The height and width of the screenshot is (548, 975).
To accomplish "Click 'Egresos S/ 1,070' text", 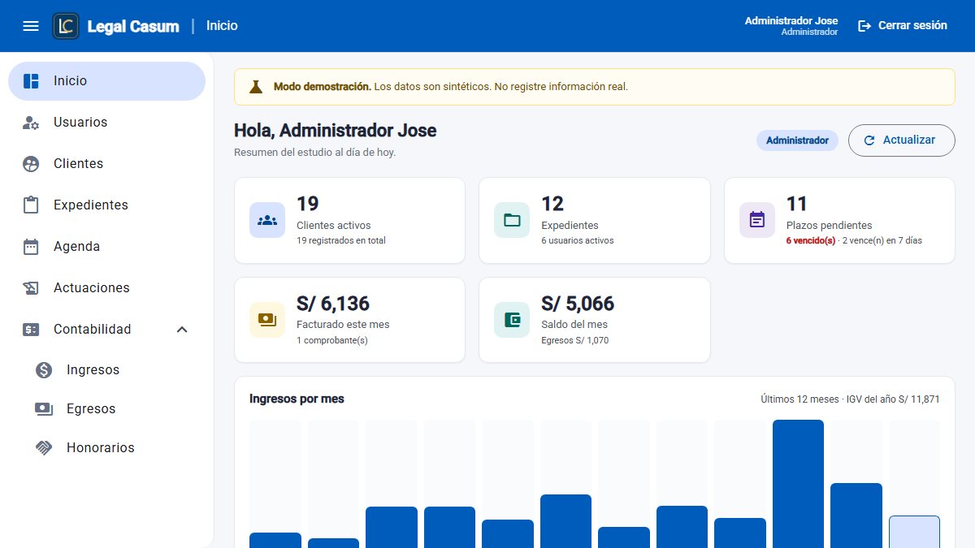I will [x=574, y=340].
